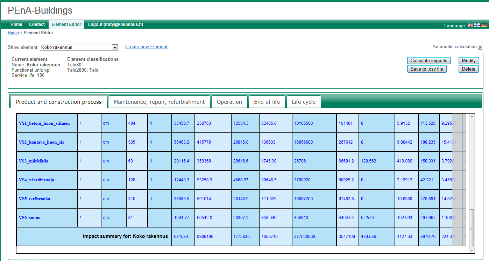Click the Save to .csv file button
489x261 pixels.
(x=427, y=69)
